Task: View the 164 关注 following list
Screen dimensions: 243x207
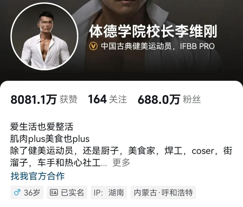Action: click(107, 99)
